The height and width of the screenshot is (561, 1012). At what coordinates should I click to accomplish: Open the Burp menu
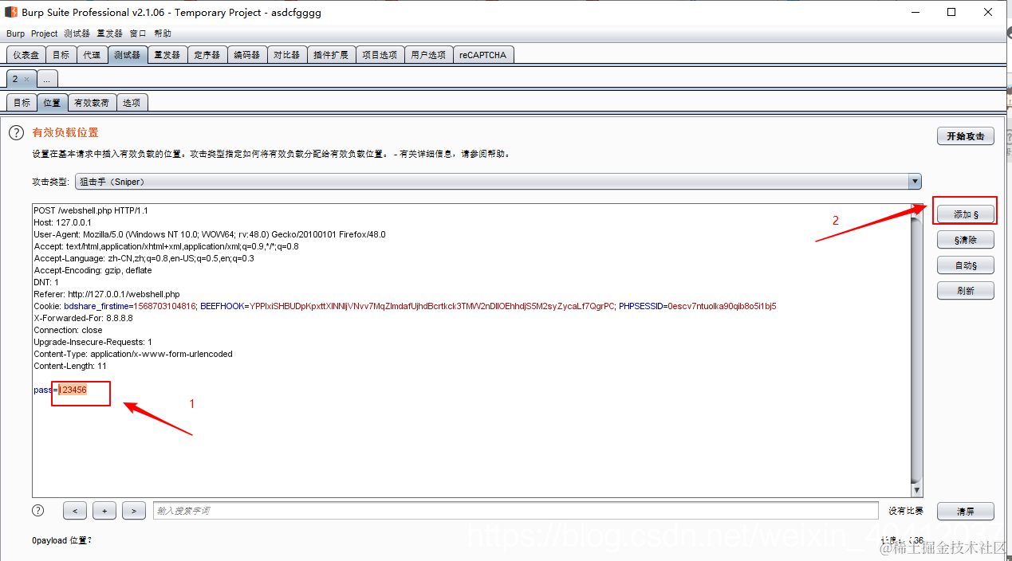[15, 33]
